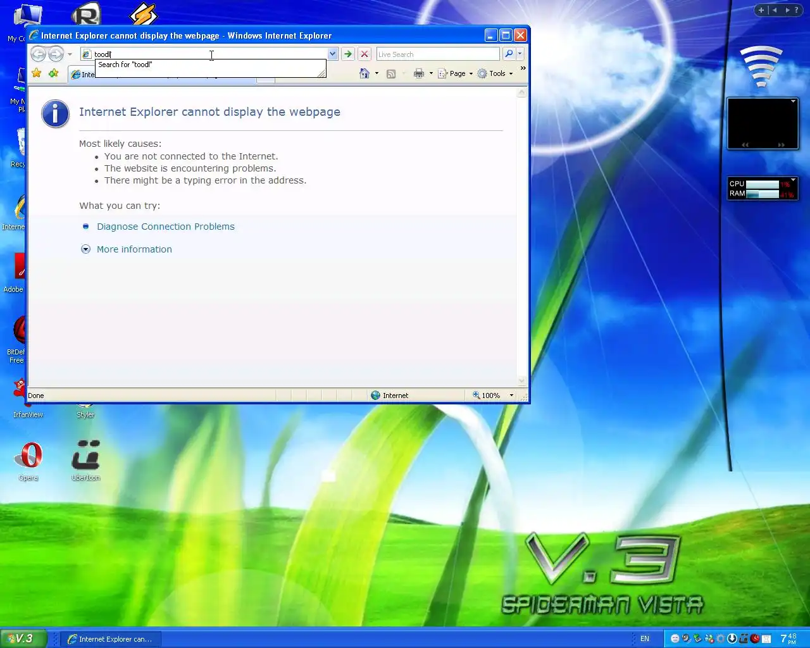The image size is (810, 648).
Task: Open the CPU meter gadget menu arrow
Action: click(x=793, y=180)
